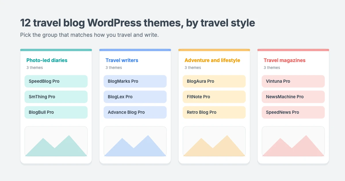The image size is (345, 181).
Task: Open the blue mountain thumbnail under Travel writers
Action: pos(135,141)
